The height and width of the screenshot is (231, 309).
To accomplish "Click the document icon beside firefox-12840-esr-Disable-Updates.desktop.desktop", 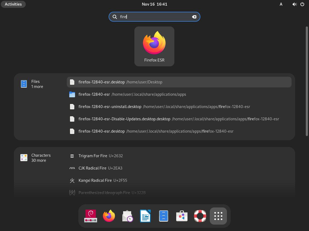I will point(72,119).
